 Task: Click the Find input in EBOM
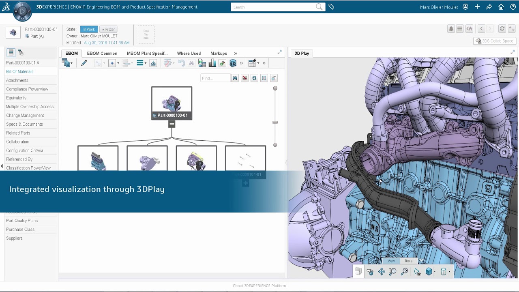click(215, 78)
